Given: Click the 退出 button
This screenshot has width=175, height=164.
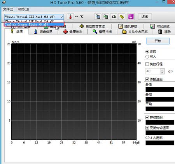Looking at the screenshot, I should click(145, 17).
